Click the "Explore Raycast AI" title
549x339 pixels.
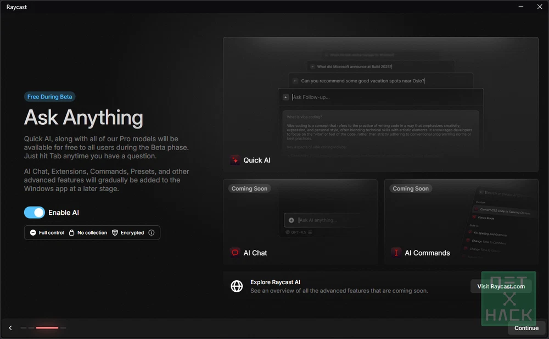(x=275, y=282)
